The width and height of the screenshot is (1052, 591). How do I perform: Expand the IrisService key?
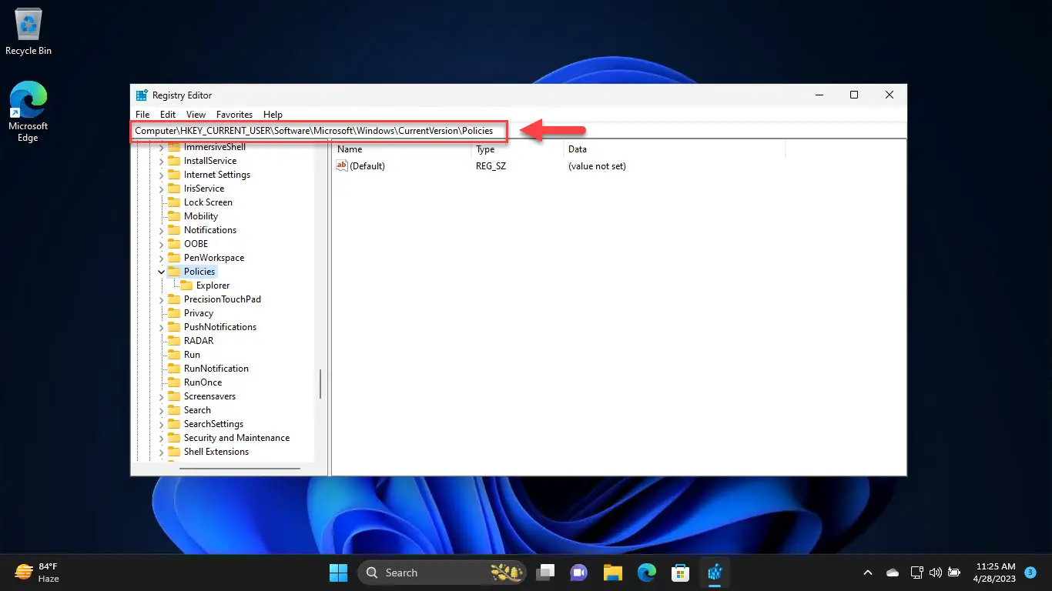[x=161, y=189]
